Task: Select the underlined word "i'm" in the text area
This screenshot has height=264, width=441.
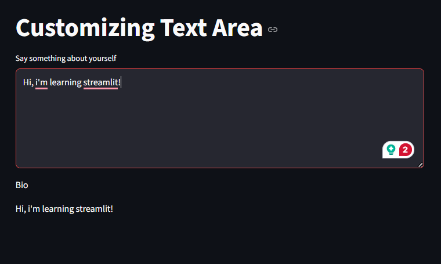Action: point(41,82)
